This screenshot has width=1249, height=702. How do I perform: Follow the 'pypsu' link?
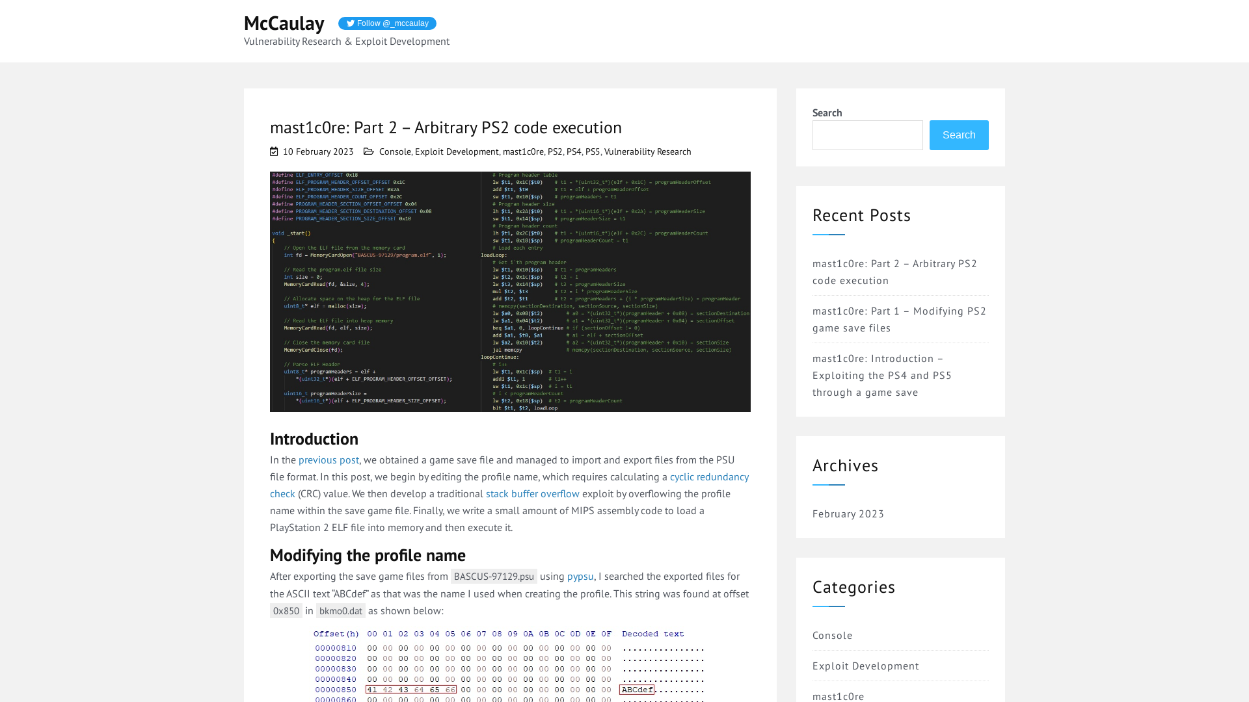580,576
